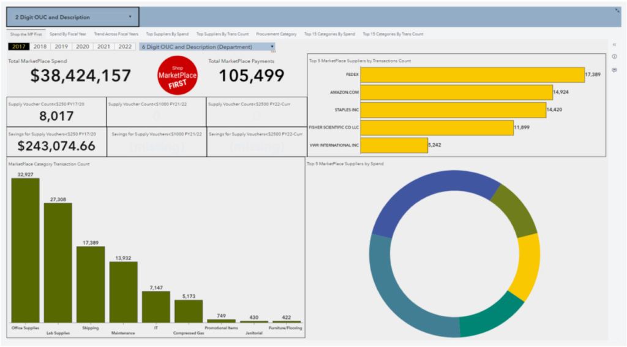Select fiscal year 2019
Screen dimensions: 627x347
pyautogui.click(x=61, y=47)
